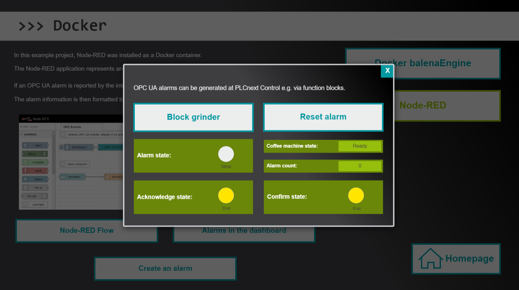The width and height of the screenshot is (519, 290).
Task: Click the Confirm state yellow lamp
Action: point(356,195)
